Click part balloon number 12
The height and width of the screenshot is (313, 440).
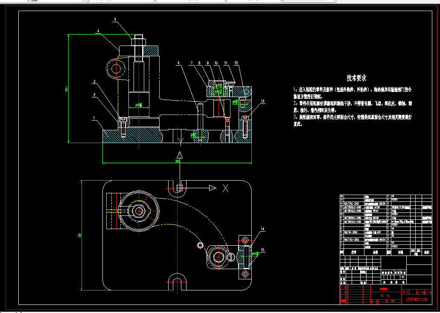click(236, 63)
